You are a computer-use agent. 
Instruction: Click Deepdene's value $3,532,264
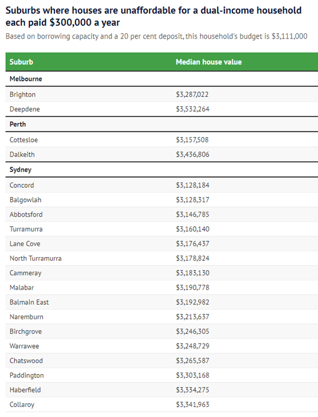tap(193, 109)
